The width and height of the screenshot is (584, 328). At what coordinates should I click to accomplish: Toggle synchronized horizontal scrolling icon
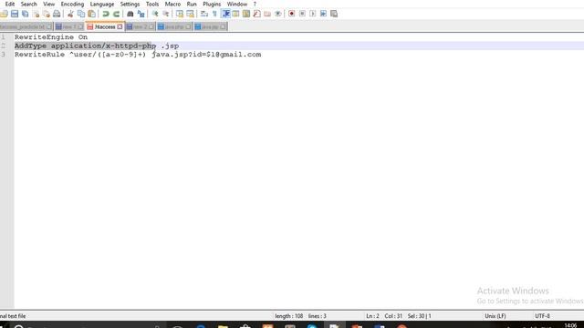pos(191,14)
